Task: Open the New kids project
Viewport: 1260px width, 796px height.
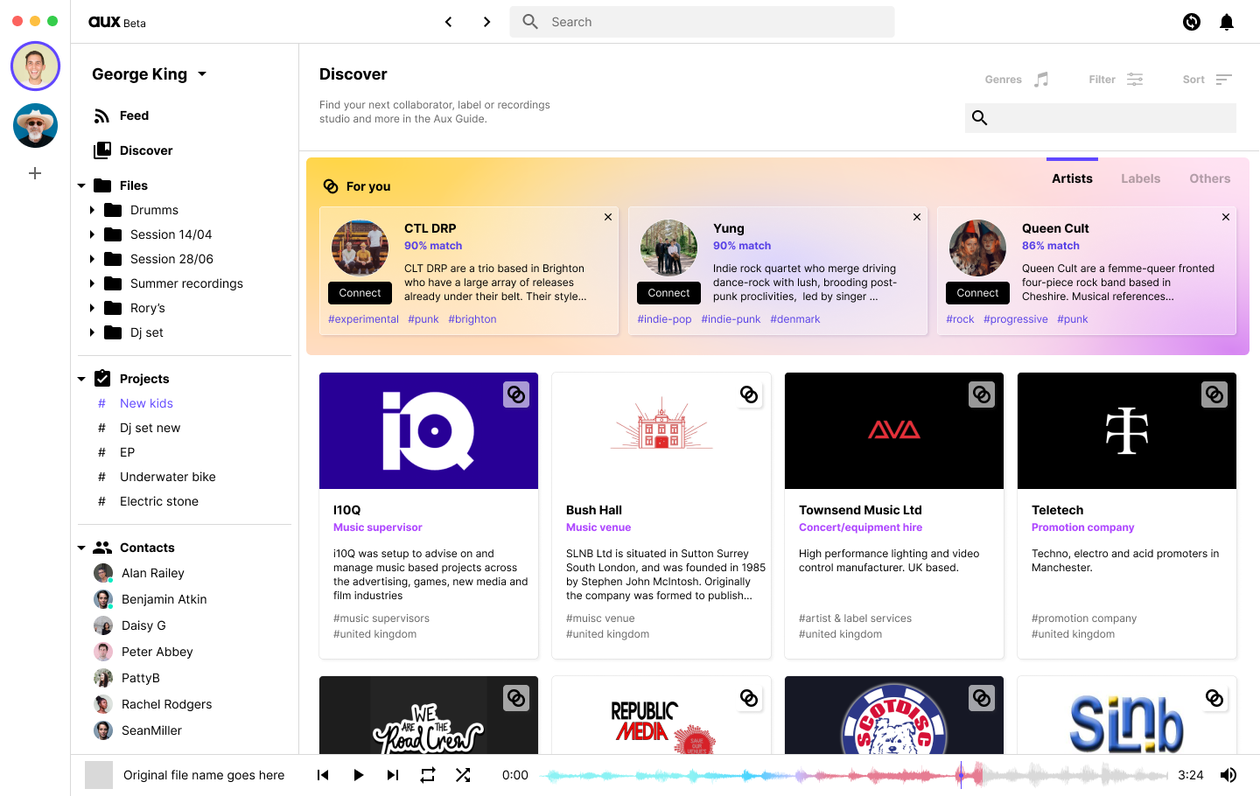Action: tap(146, 403)
